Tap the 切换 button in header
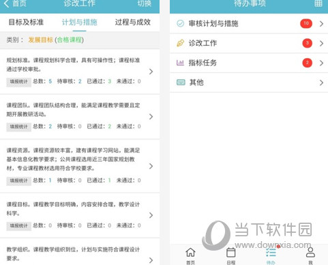 tap(144, 3)
